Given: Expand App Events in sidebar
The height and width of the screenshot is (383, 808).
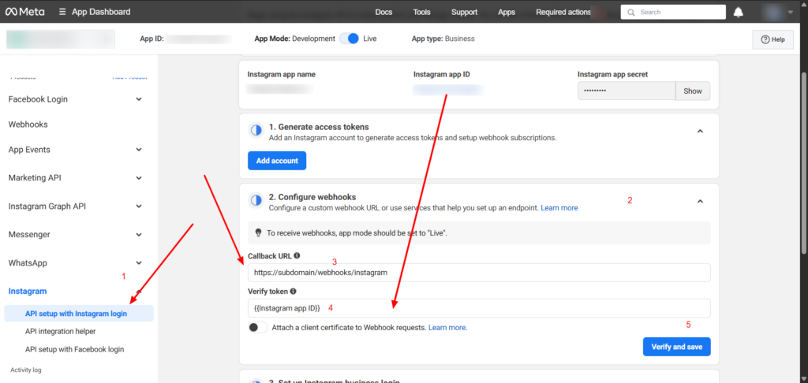Looking at the screenshot, I should click(139, 150).
